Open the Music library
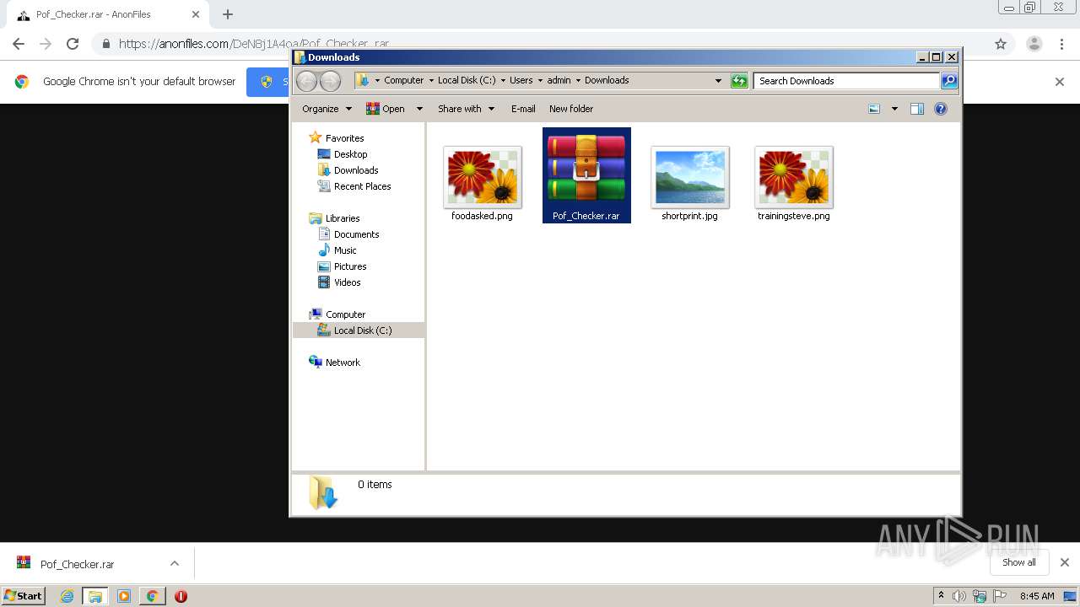Viewport: 1080px width, 607px height. 337,250
